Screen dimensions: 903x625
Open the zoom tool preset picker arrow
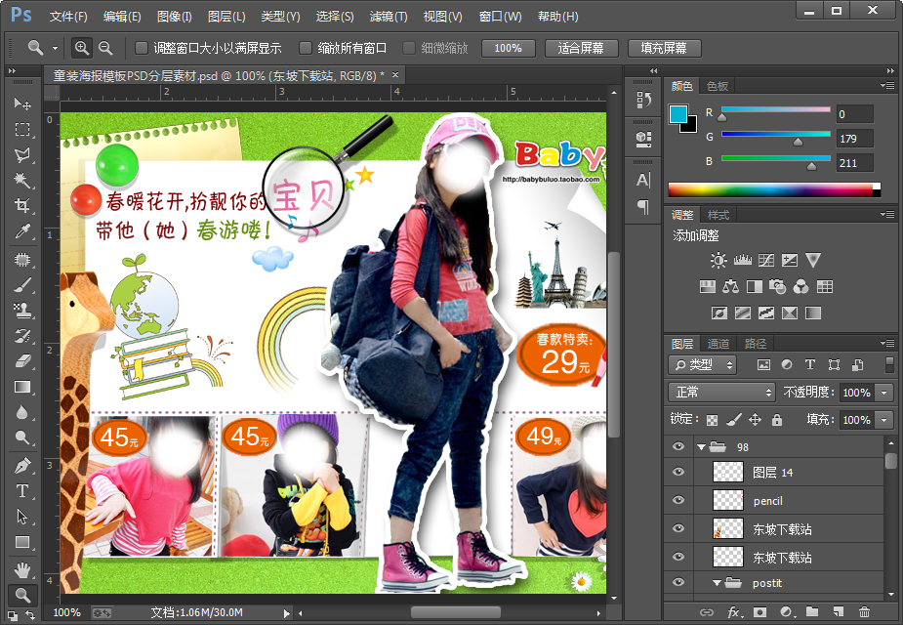55,48
